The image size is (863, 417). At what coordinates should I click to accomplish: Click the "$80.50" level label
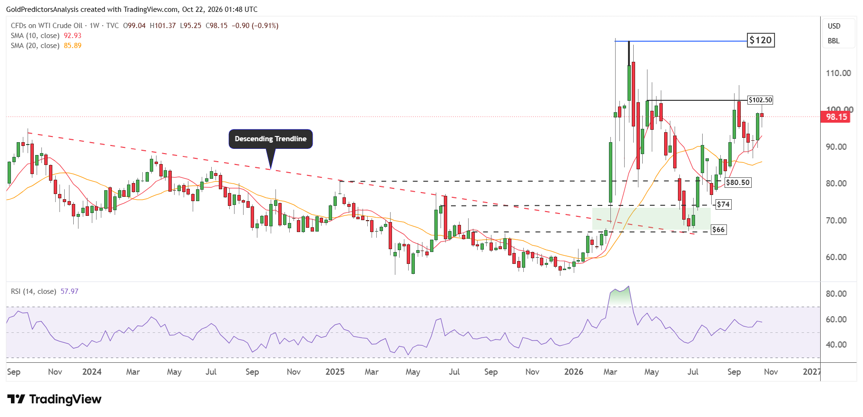click(738, 183)
